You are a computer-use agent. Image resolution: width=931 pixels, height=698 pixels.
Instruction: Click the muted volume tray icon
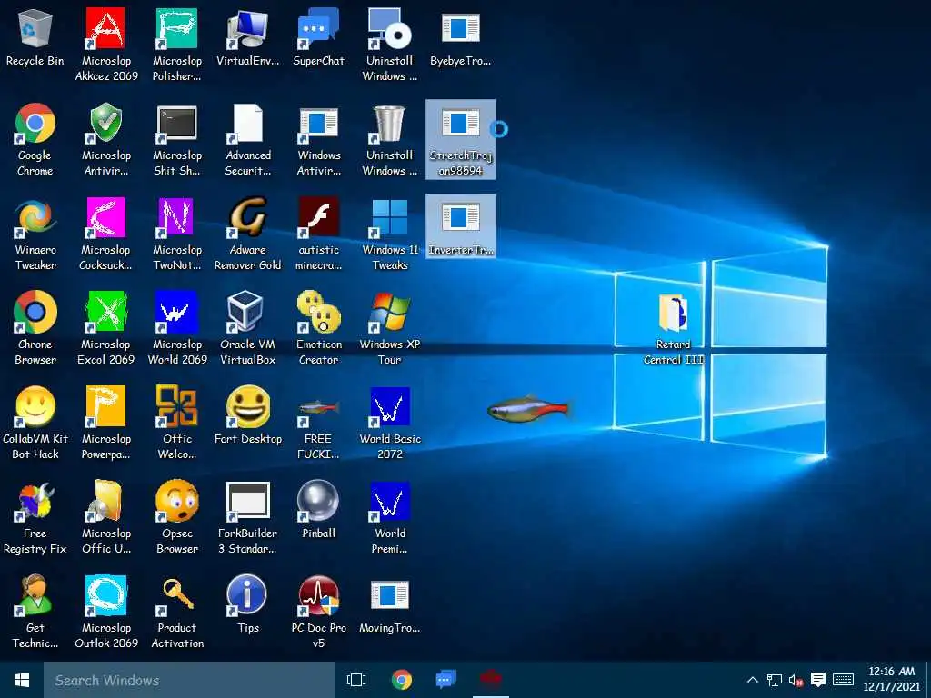point(796,680)
